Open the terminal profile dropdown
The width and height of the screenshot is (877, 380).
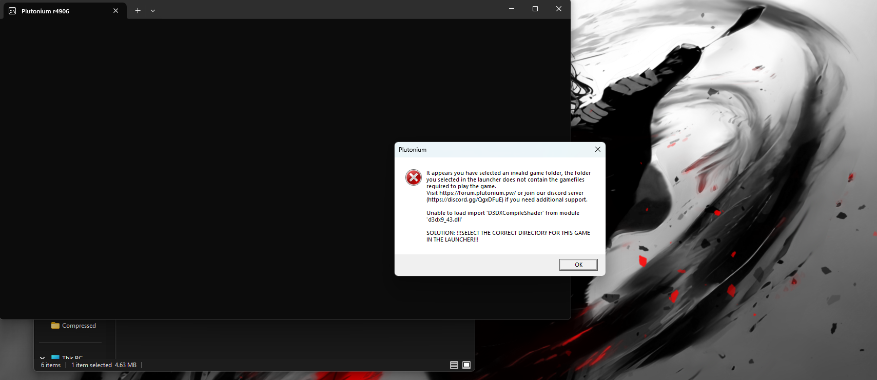pos(153,10)
